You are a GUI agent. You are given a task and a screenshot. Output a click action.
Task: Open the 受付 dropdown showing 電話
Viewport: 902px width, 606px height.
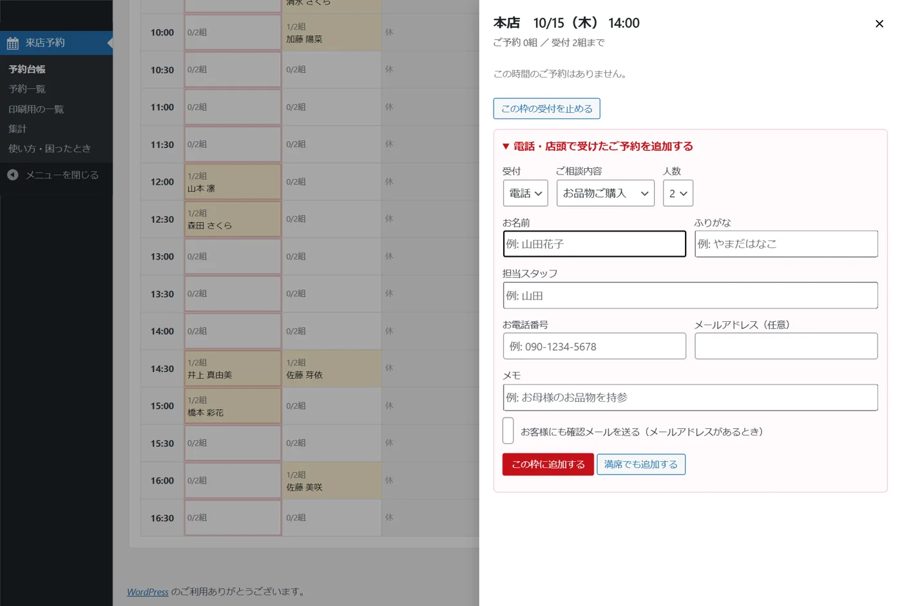click(526, 193)
